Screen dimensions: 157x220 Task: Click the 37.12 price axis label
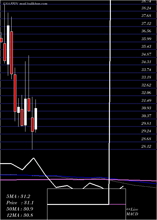(146, 23)
